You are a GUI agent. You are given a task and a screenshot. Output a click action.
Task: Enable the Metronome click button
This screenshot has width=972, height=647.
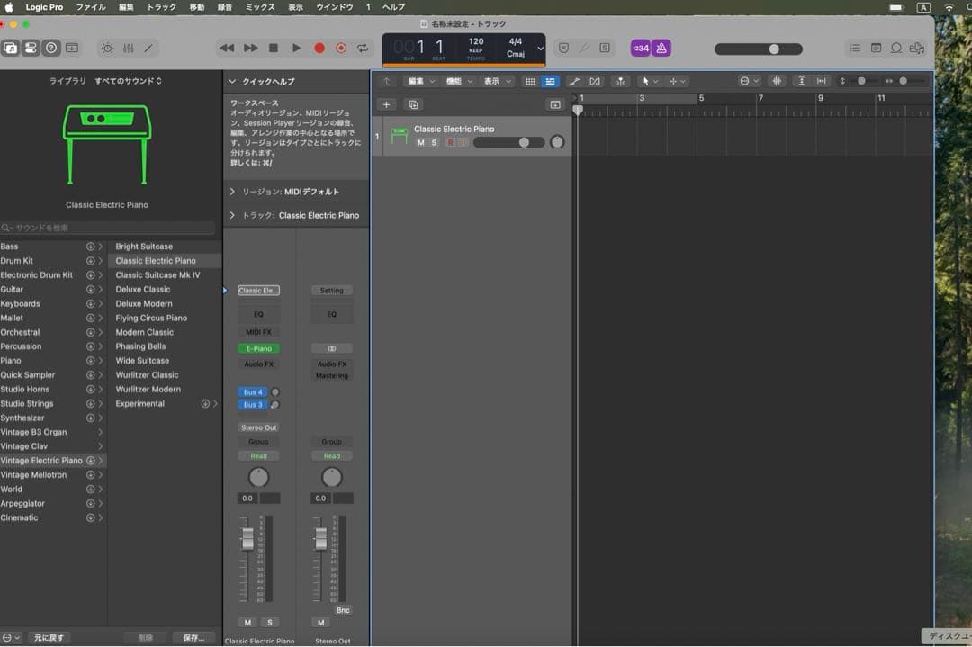pos(661,49)
